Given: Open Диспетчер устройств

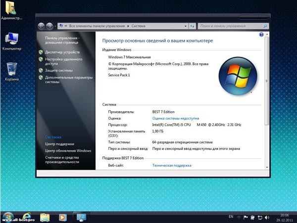Looking at the screenshot, I should [62, 52].
